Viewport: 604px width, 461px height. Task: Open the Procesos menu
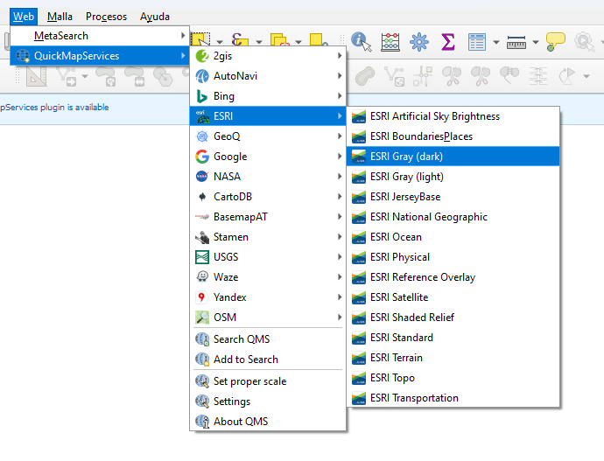point(106,17)
